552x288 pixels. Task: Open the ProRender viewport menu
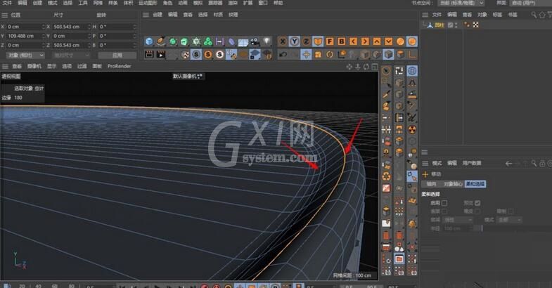click(x=119, y=66)
